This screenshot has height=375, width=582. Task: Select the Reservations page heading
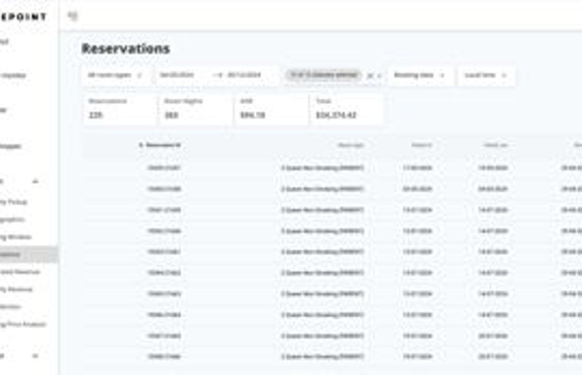(x=126, y=49)
